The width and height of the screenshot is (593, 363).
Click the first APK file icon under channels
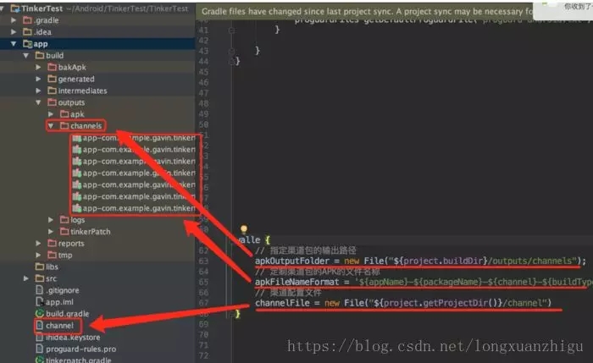click(76, 138)
